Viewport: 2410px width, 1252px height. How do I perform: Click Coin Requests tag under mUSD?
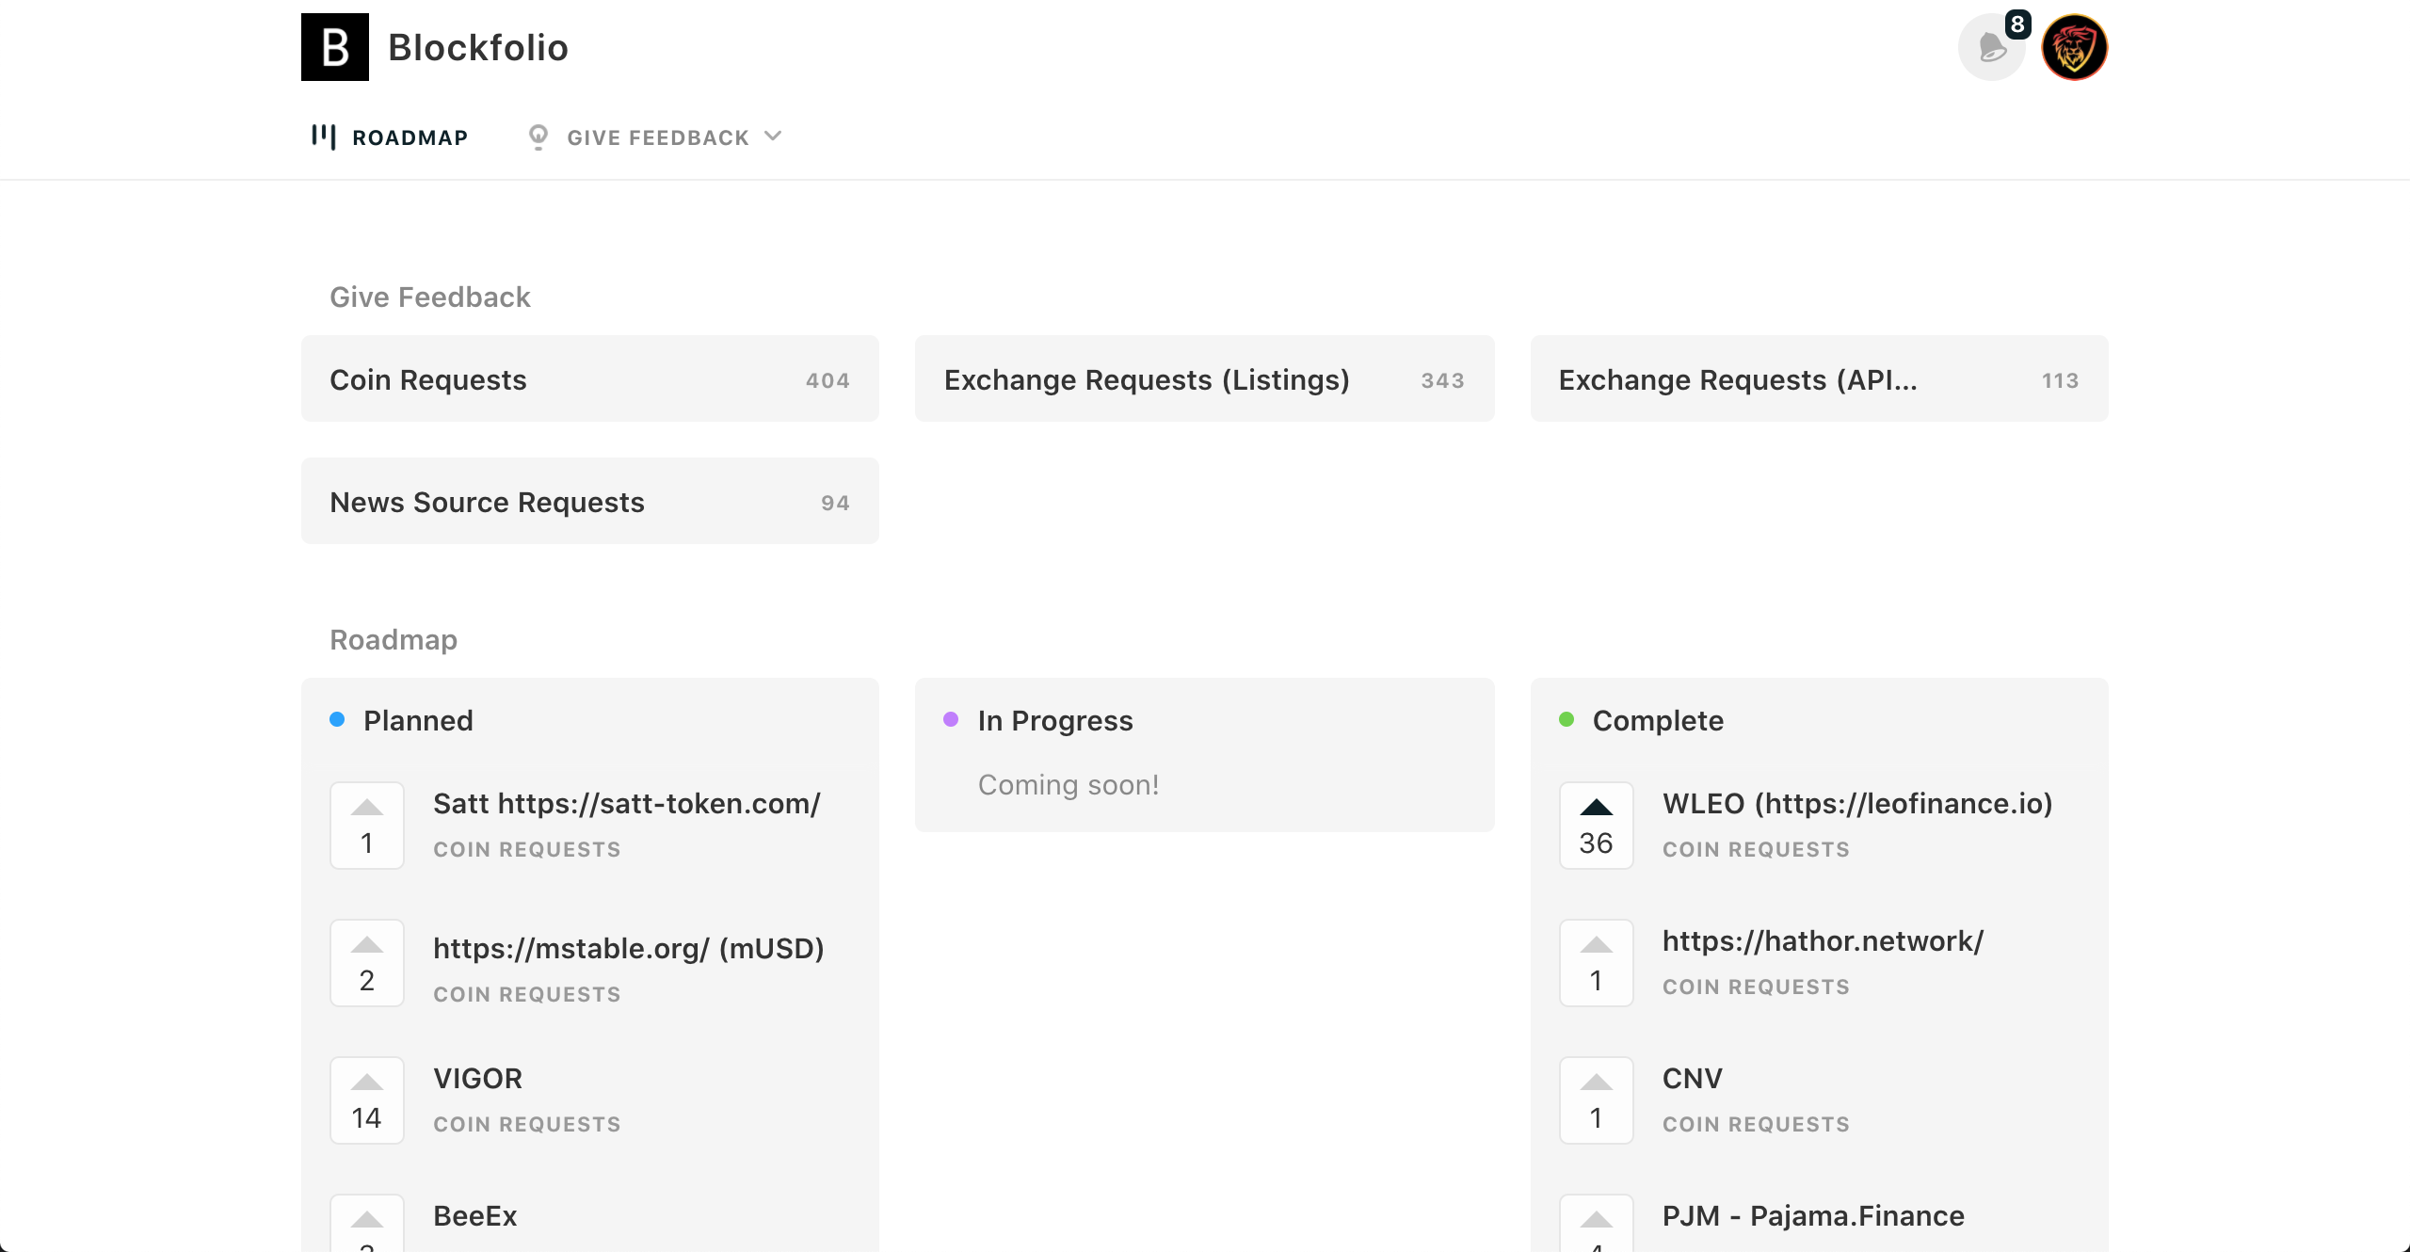pyautogui.click(x=527, y=994)
